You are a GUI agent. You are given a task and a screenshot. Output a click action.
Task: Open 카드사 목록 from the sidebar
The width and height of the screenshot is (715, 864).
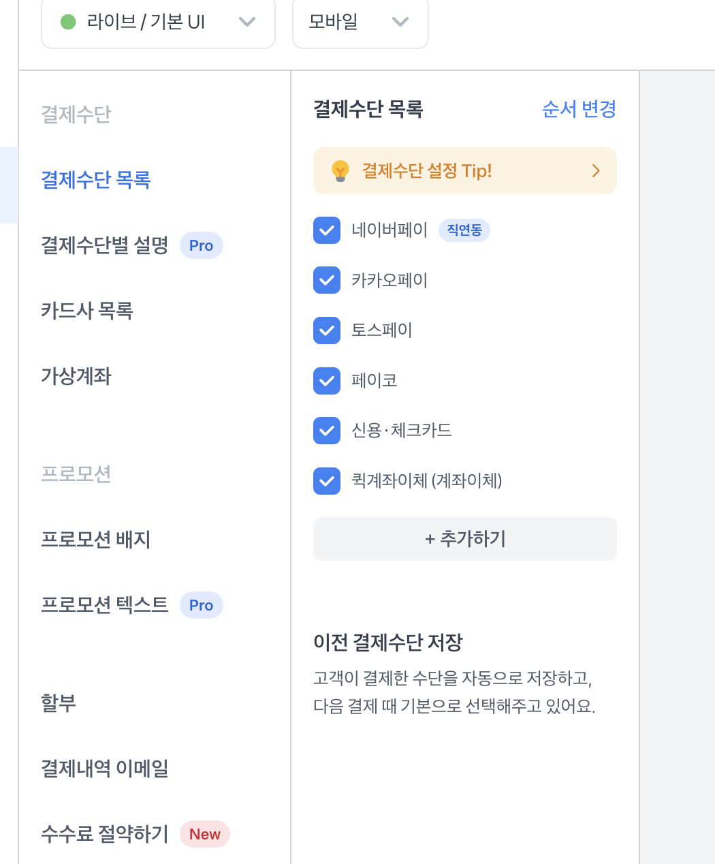tap(87, 311)
